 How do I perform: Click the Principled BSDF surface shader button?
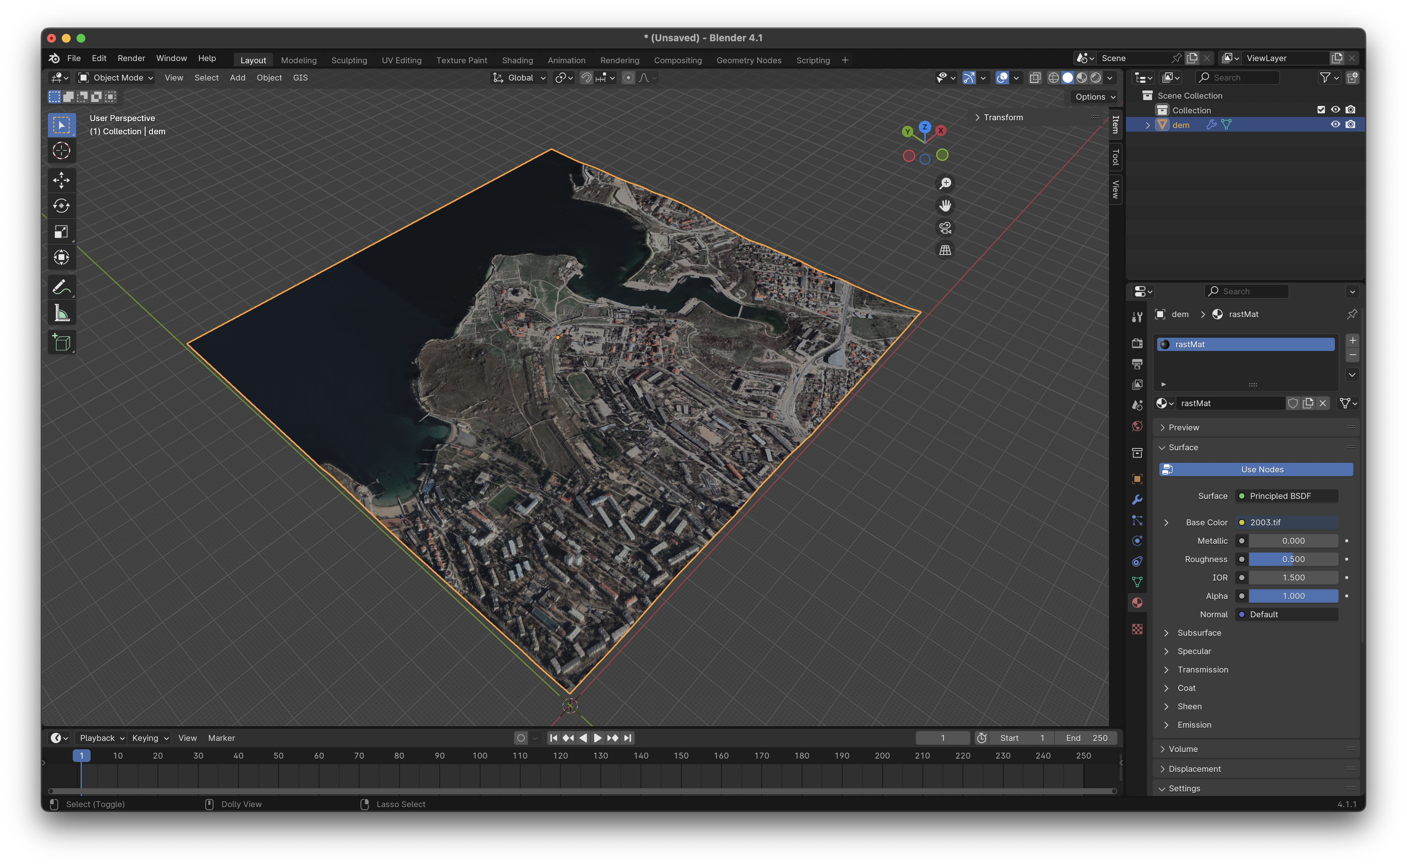[1286, 496]
